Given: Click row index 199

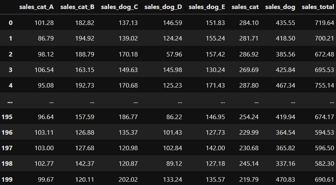Looking at the screenshot, I should click(7, 180).
